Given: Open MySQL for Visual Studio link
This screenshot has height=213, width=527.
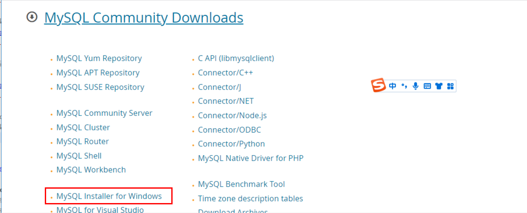Looking at the screenshot, I should [x=100, y=210].
